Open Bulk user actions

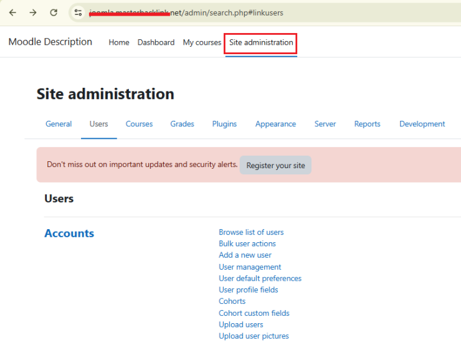click(x=247, y=244)
